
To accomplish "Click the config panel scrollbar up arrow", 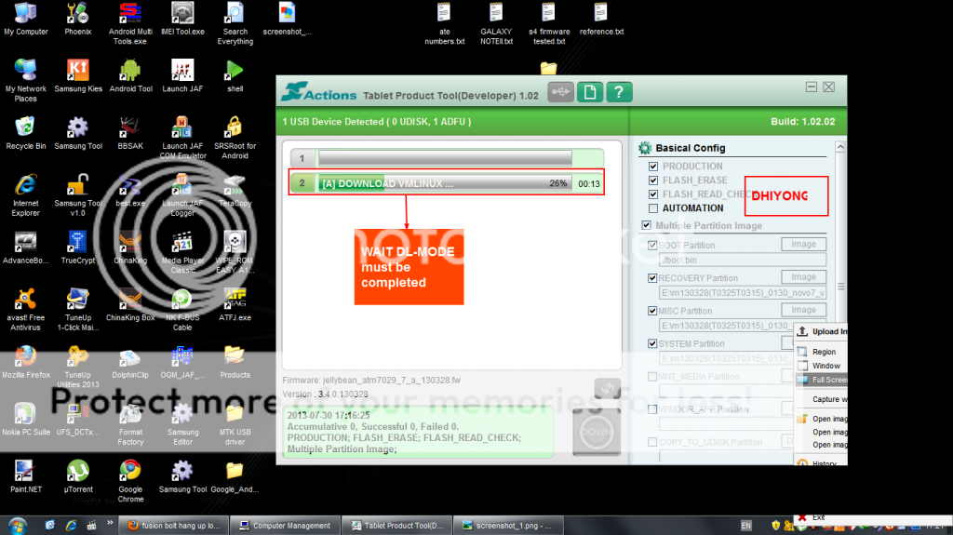I will point(840,147).
